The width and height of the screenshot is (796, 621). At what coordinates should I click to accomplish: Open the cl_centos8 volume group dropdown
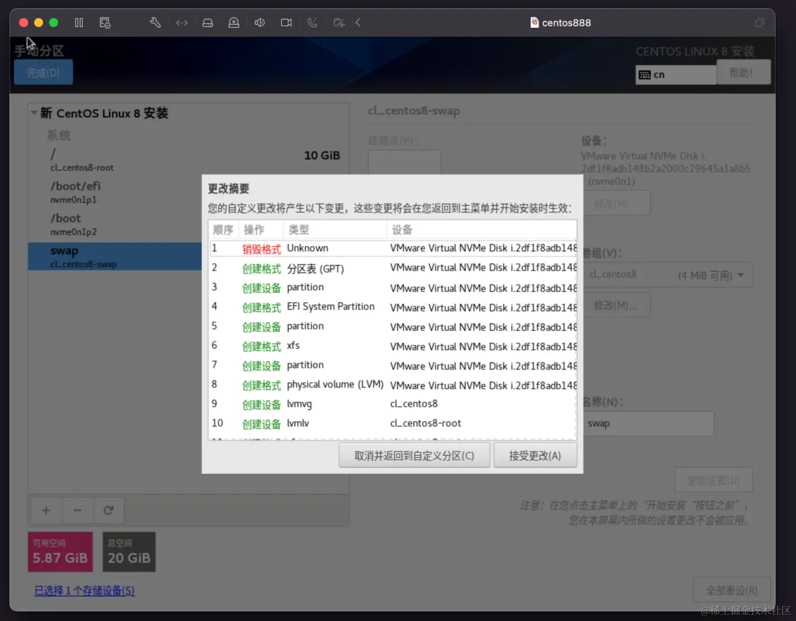(x=668, y=275)
